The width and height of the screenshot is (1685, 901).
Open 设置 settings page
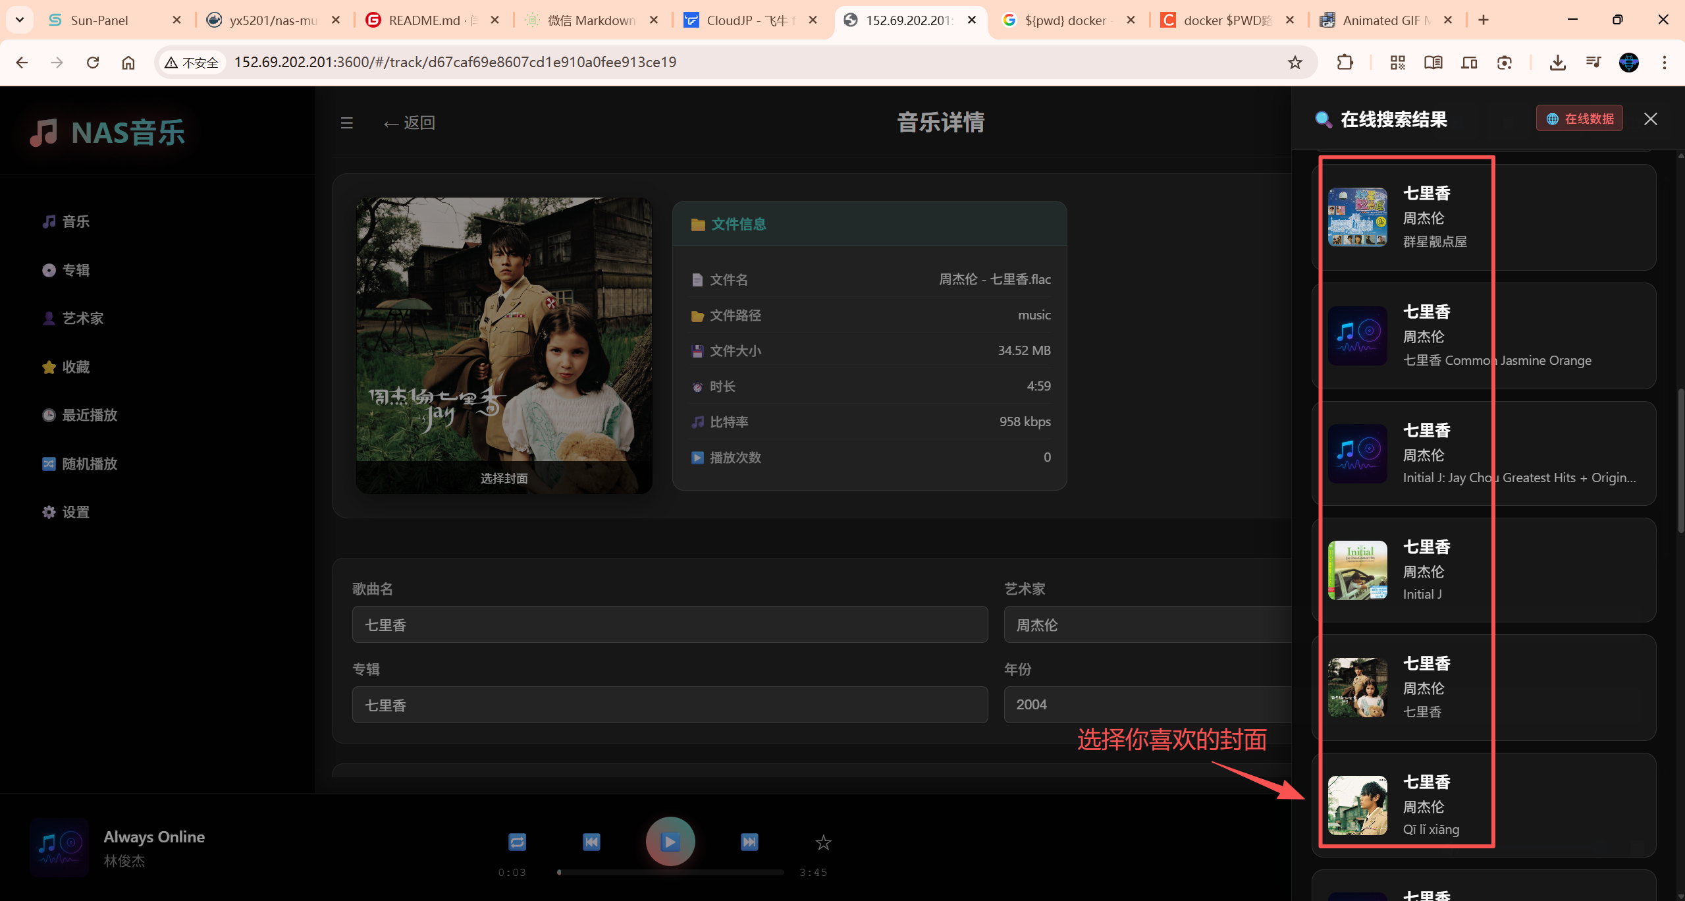tap(75, 512)
